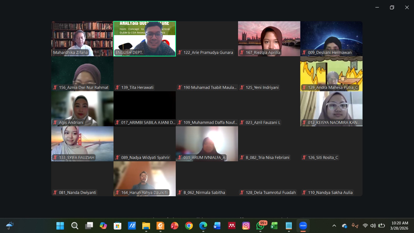This screenshot has width=414, height=233.
Task: Click the muted mic icon beside 139_Tita Herawati
Action: pyautogui.click(x=117, y=88)
